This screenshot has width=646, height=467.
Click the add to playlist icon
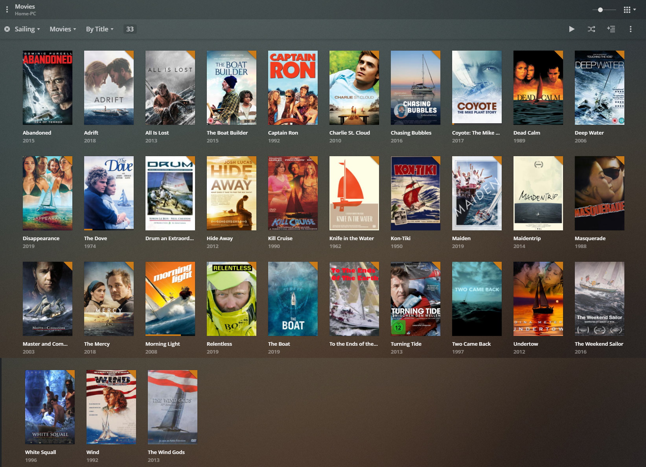611,29
